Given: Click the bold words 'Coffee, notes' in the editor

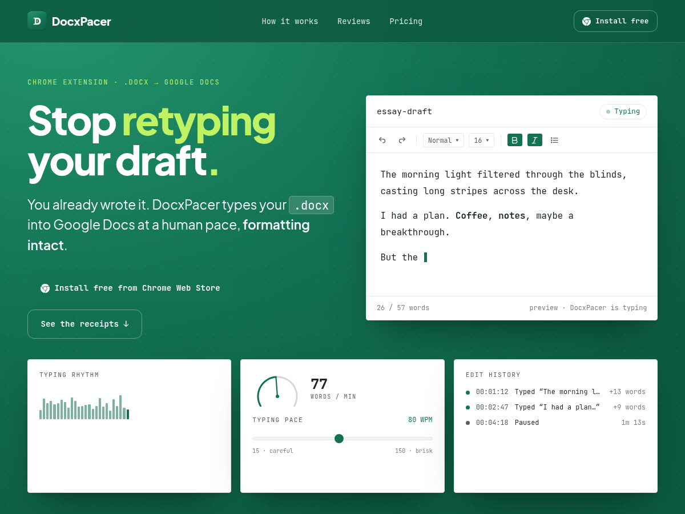Looking at the screenshot, I should pyautogui.click(x=490, y=216).
